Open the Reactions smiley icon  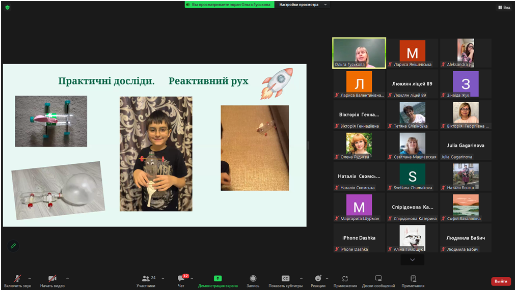click(318, 278)
